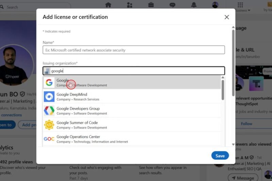Click the GOC logo icon
272x181 pixels.
tap(49, 139)
